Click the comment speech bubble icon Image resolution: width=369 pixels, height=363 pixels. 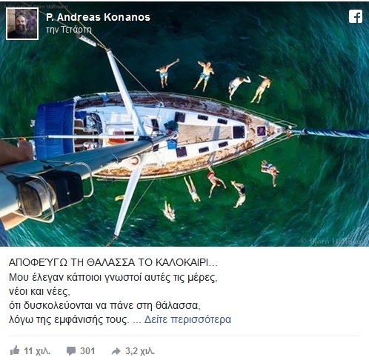tap(71, 351)
